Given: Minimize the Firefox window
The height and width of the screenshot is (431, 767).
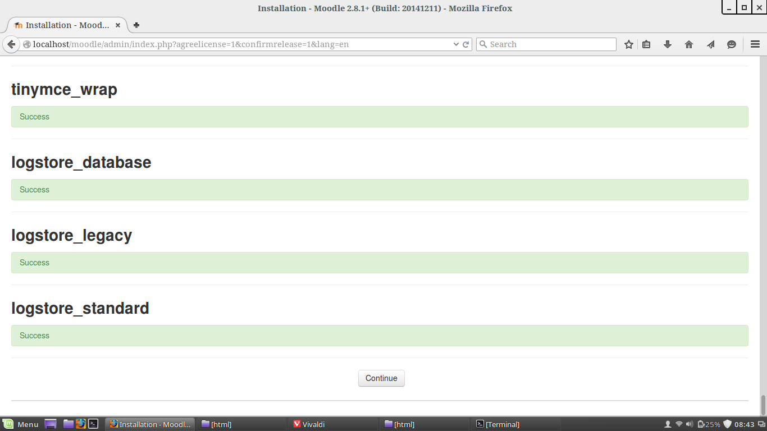Looking at the screenshot, I should tap(729, 7).
